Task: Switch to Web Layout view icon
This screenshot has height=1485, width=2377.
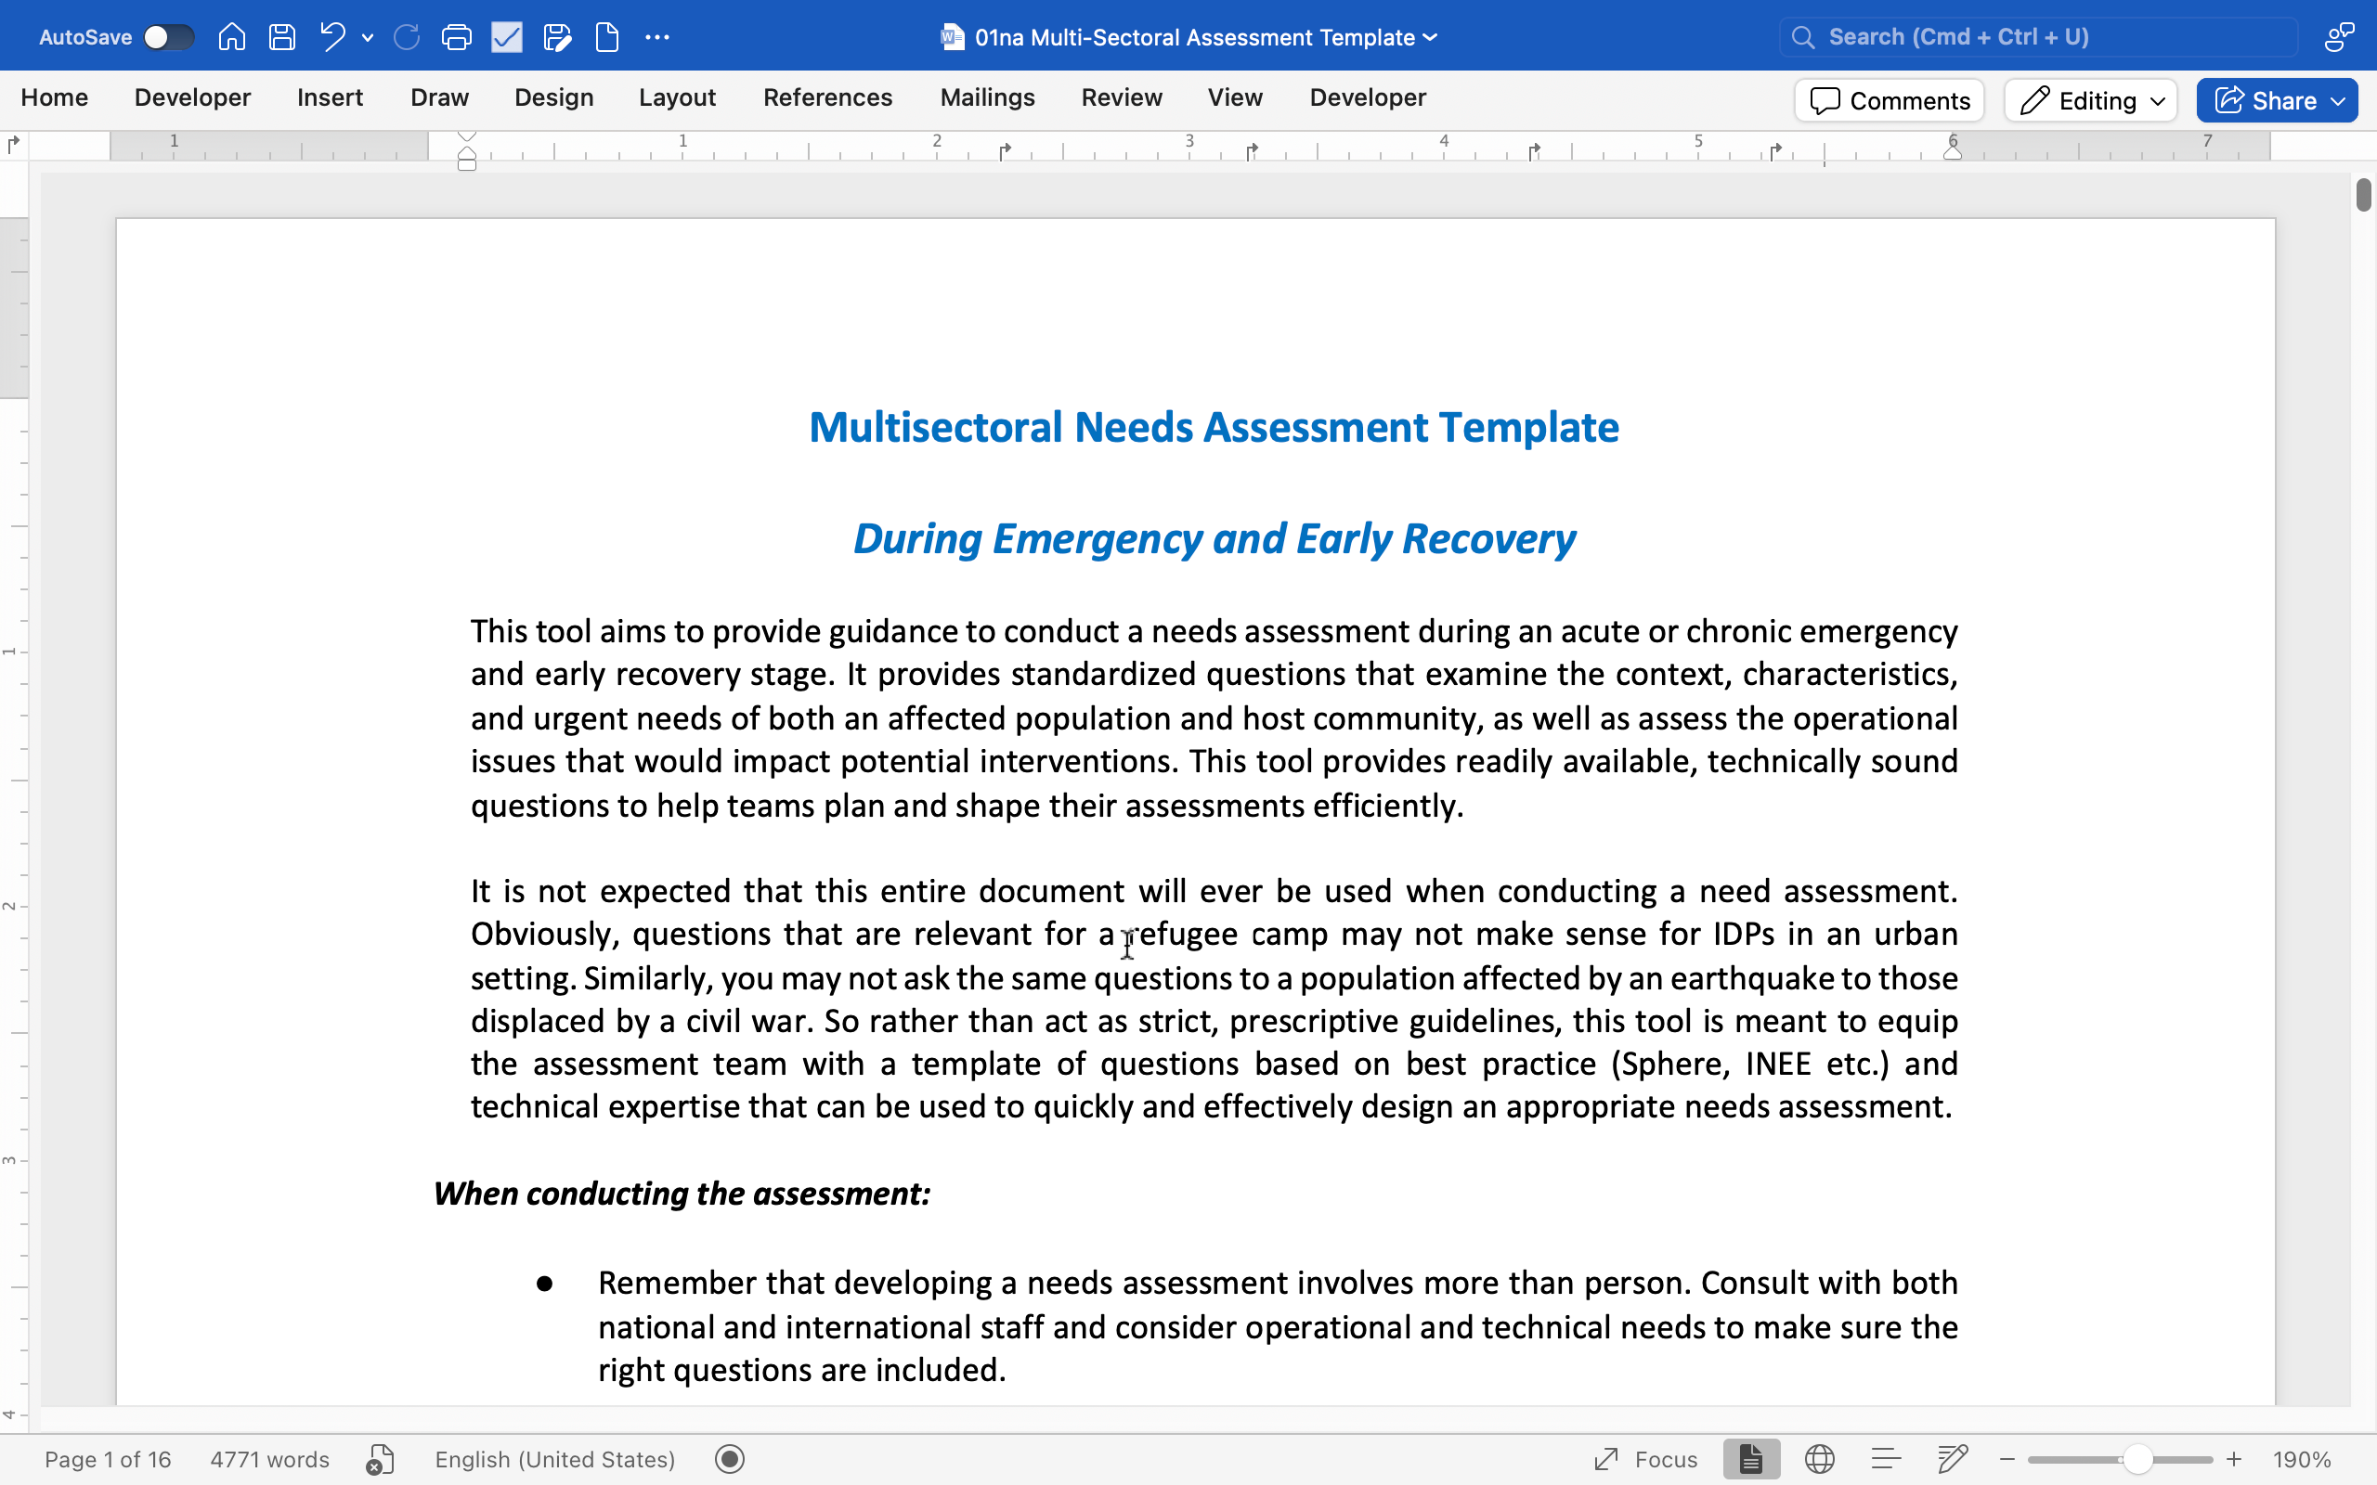Action: point(1819,1459)
